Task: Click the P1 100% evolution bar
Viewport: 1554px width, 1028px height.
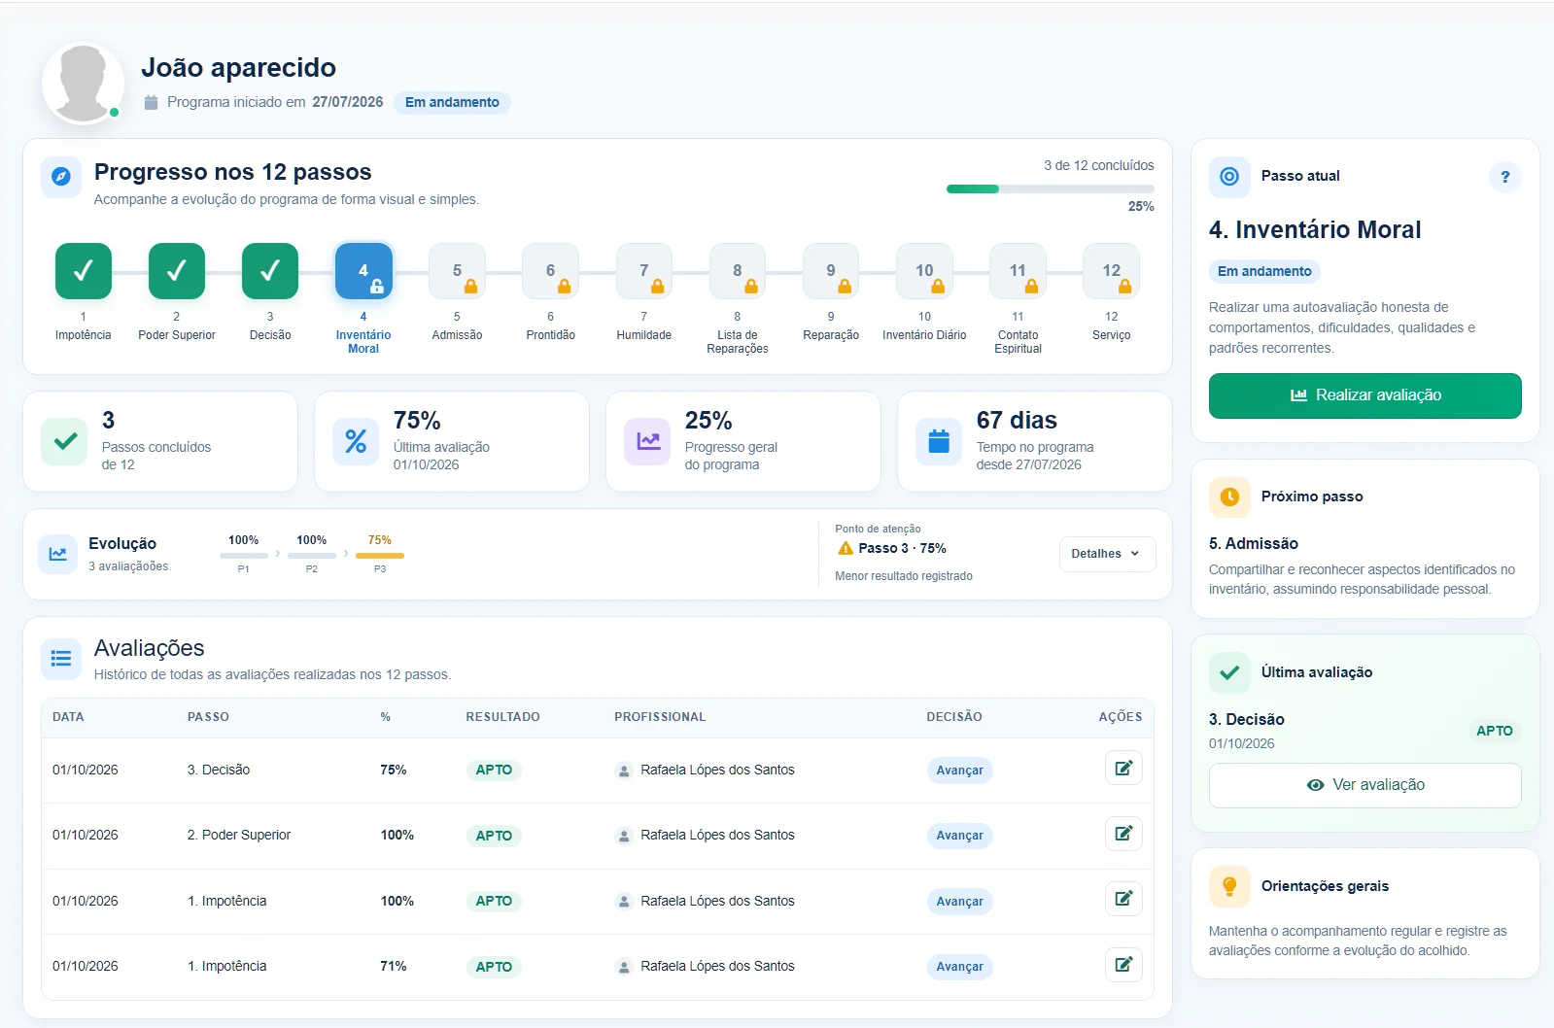Action: point(244,556)
